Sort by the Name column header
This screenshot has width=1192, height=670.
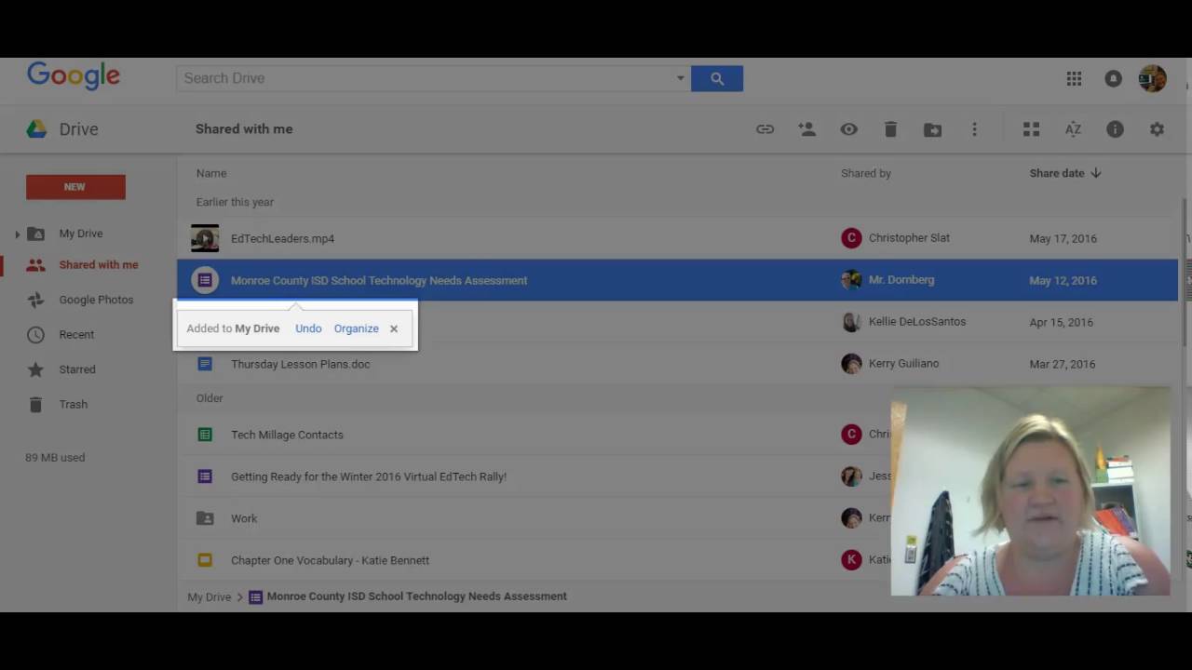tap(211, 173)
